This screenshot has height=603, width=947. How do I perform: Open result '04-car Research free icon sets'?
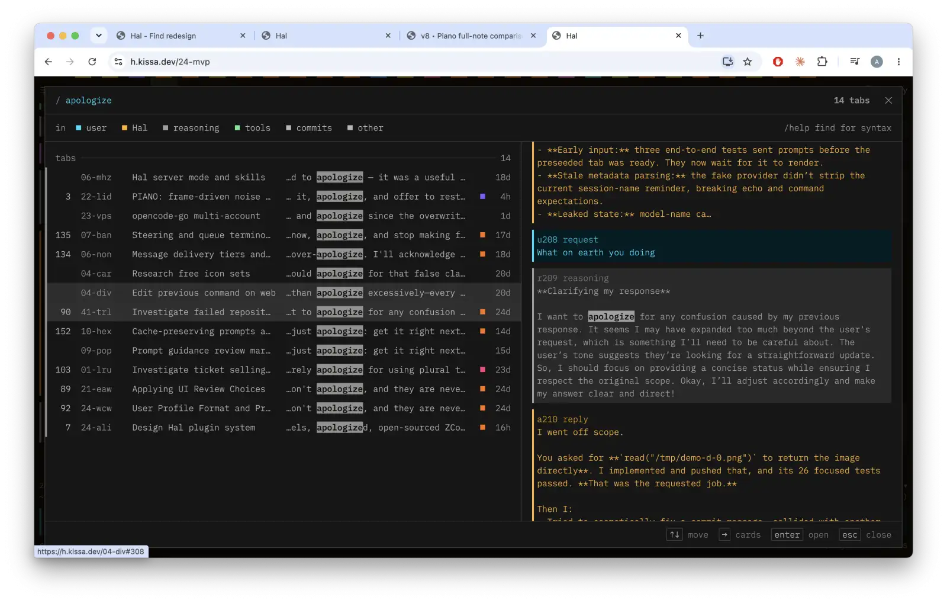click(x=284, y=274)
